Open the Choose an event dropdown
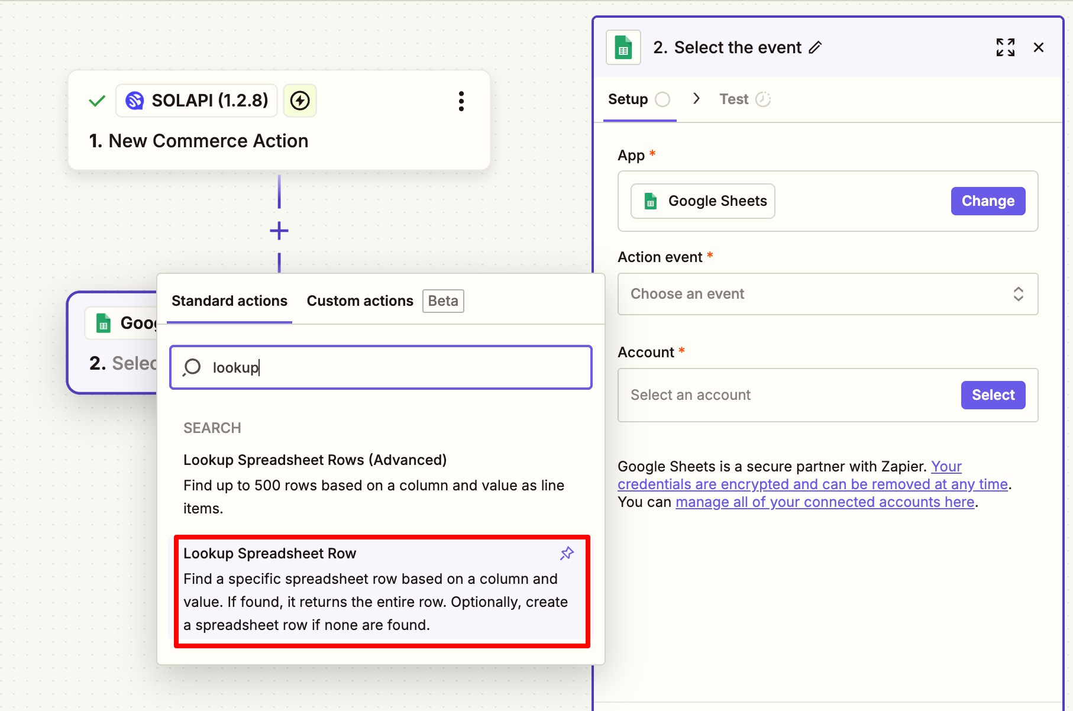The height and width of the screenshot is (711, 1073). [828, 294]
